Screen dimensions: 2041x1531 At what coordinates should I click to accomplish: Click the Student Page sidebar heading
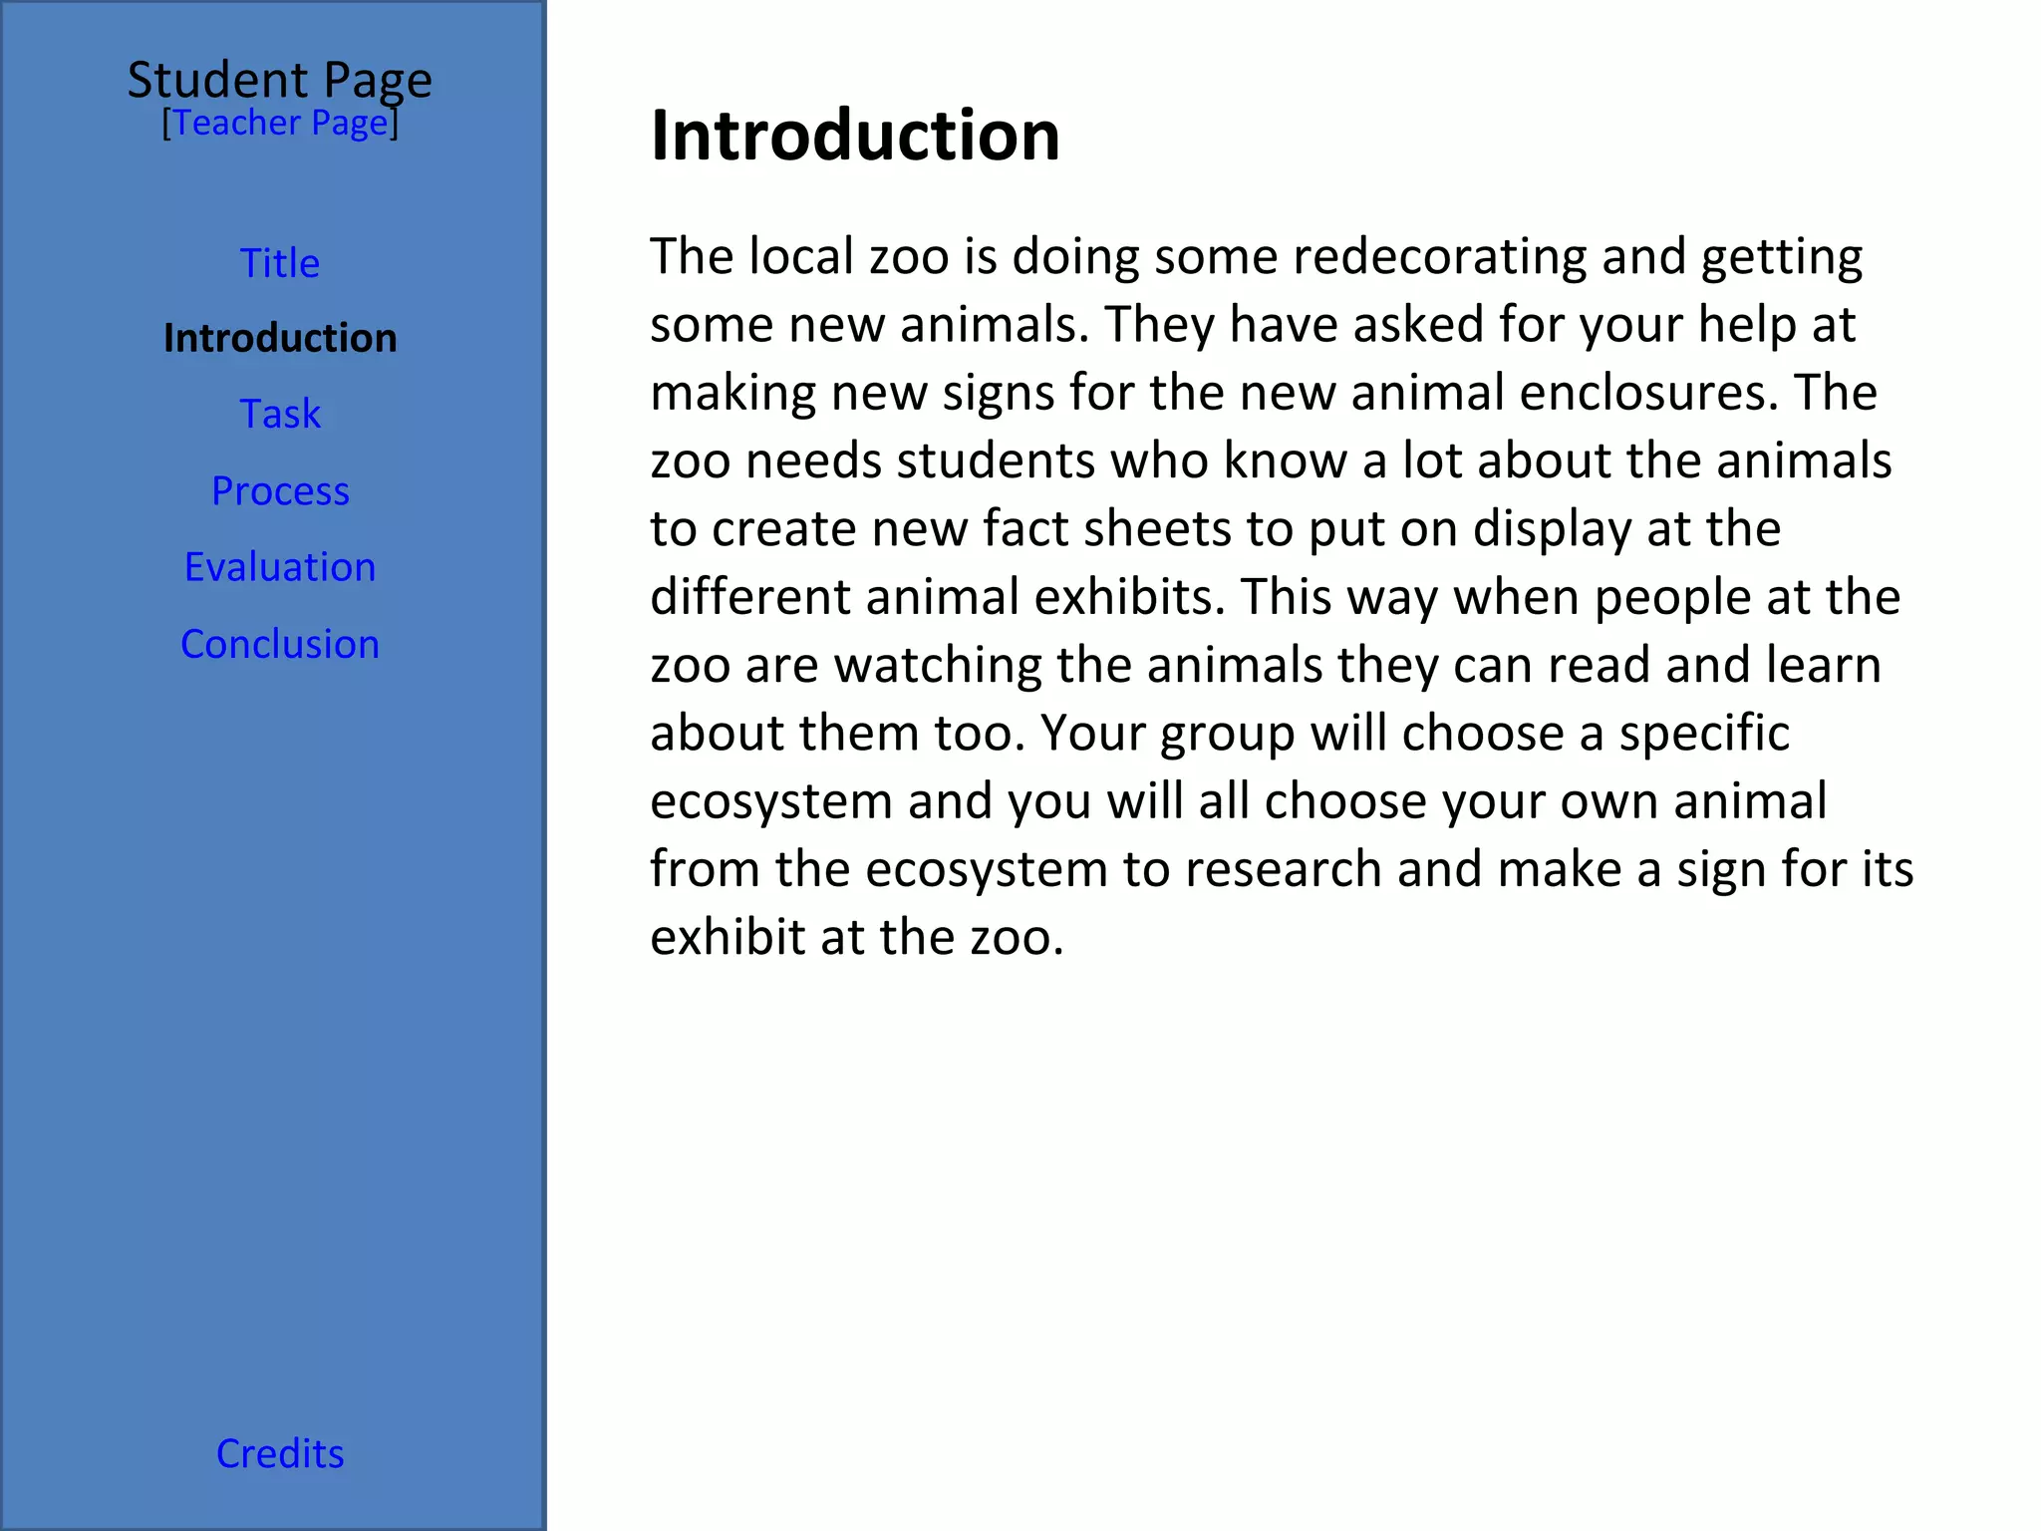coord(279,80)
